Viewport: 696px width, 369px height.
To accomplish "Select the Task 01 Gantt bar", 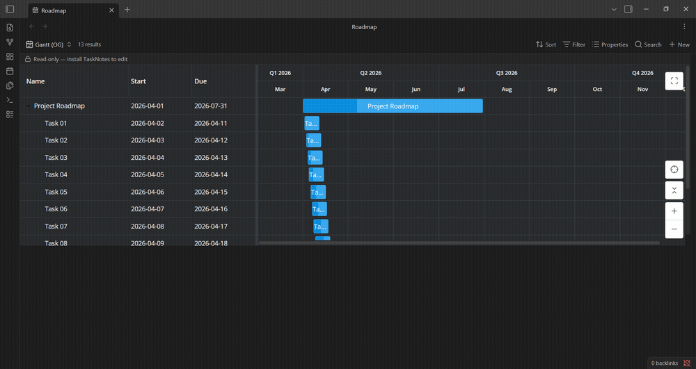I will point(312,123).
